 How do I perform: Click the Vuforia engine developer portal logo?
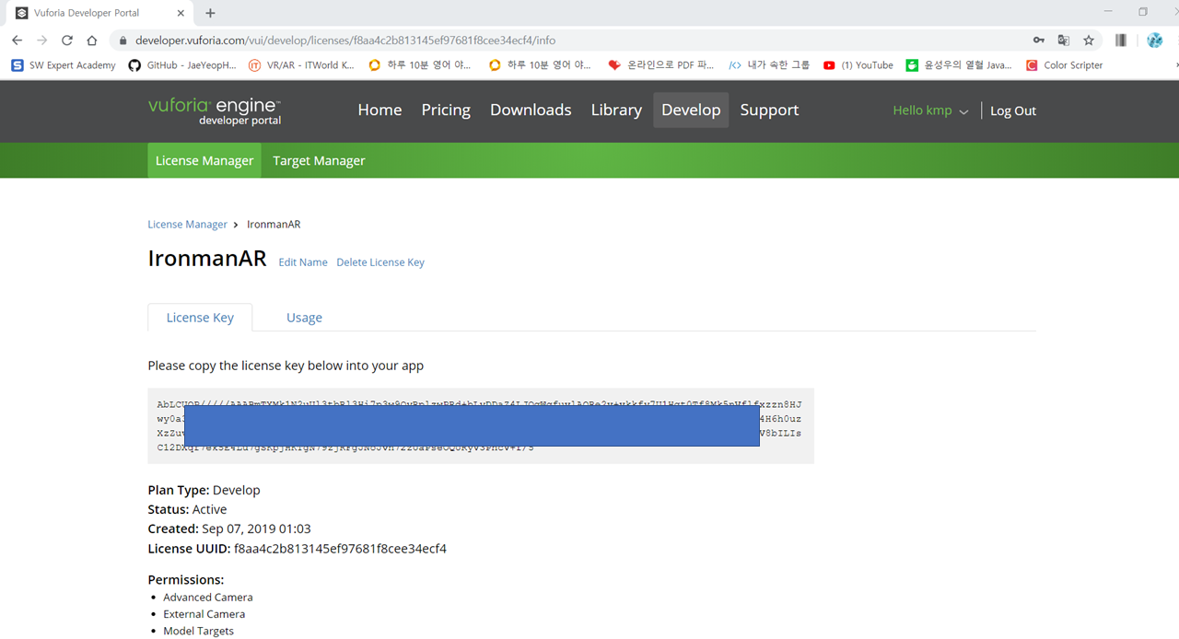pos(215,110)
